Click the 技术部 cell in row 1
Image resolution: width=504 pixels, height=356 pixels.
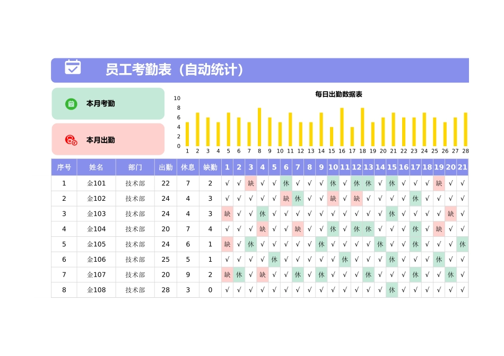135,183
